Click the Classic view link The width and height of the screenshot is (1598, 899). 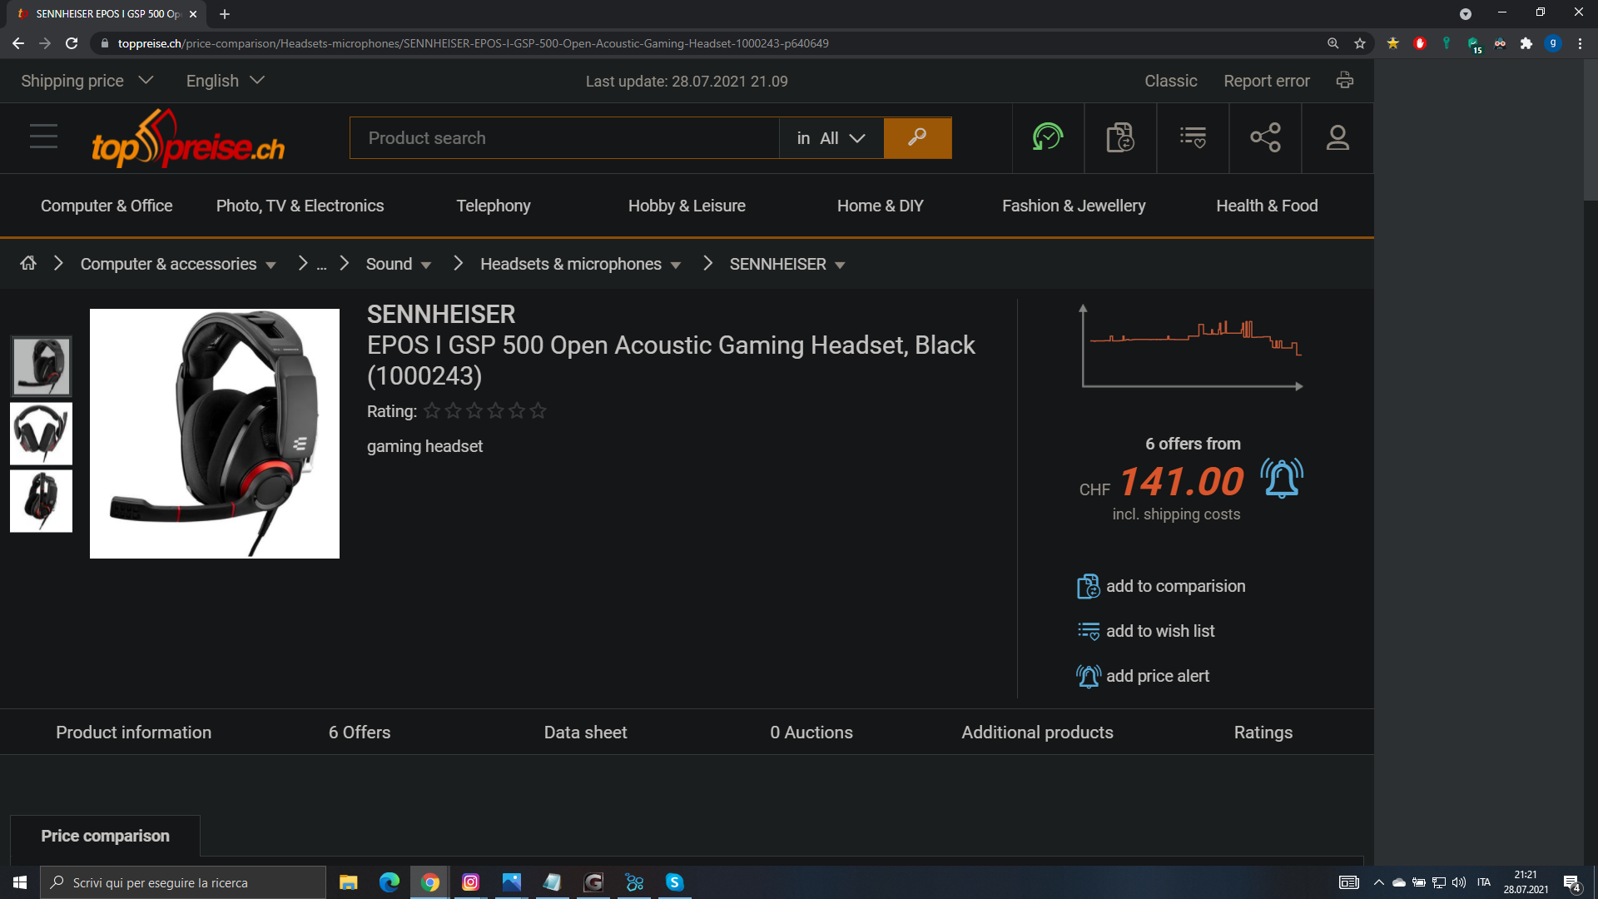pyautogui.click(x=1170, y=81)
